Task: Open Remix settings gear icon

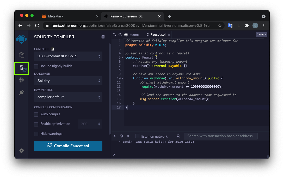Action: coord(21,151)
